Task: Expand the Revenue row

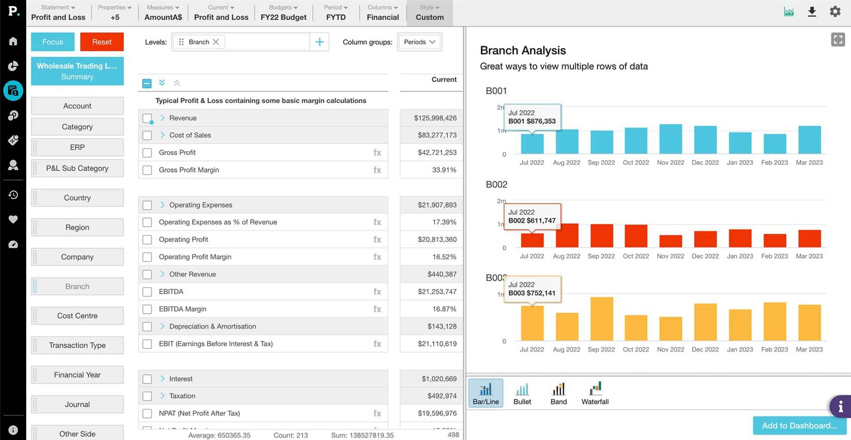Action: pyautogui.click(x=162, y=118)
